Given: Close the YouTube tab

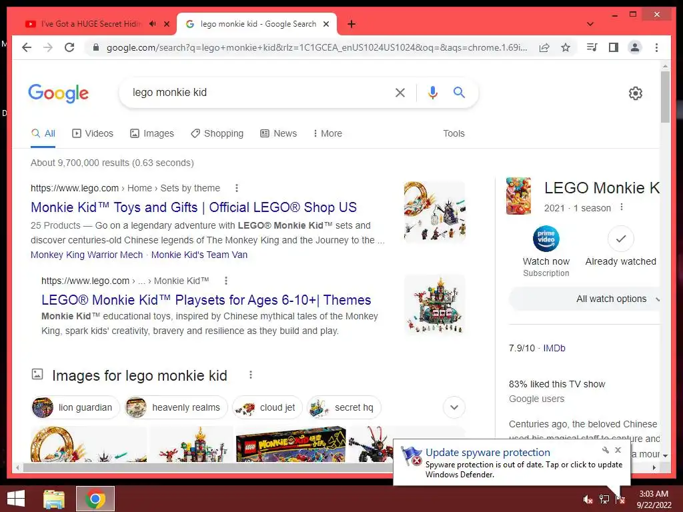Looking at the screenshot, I should pos(166,24).
